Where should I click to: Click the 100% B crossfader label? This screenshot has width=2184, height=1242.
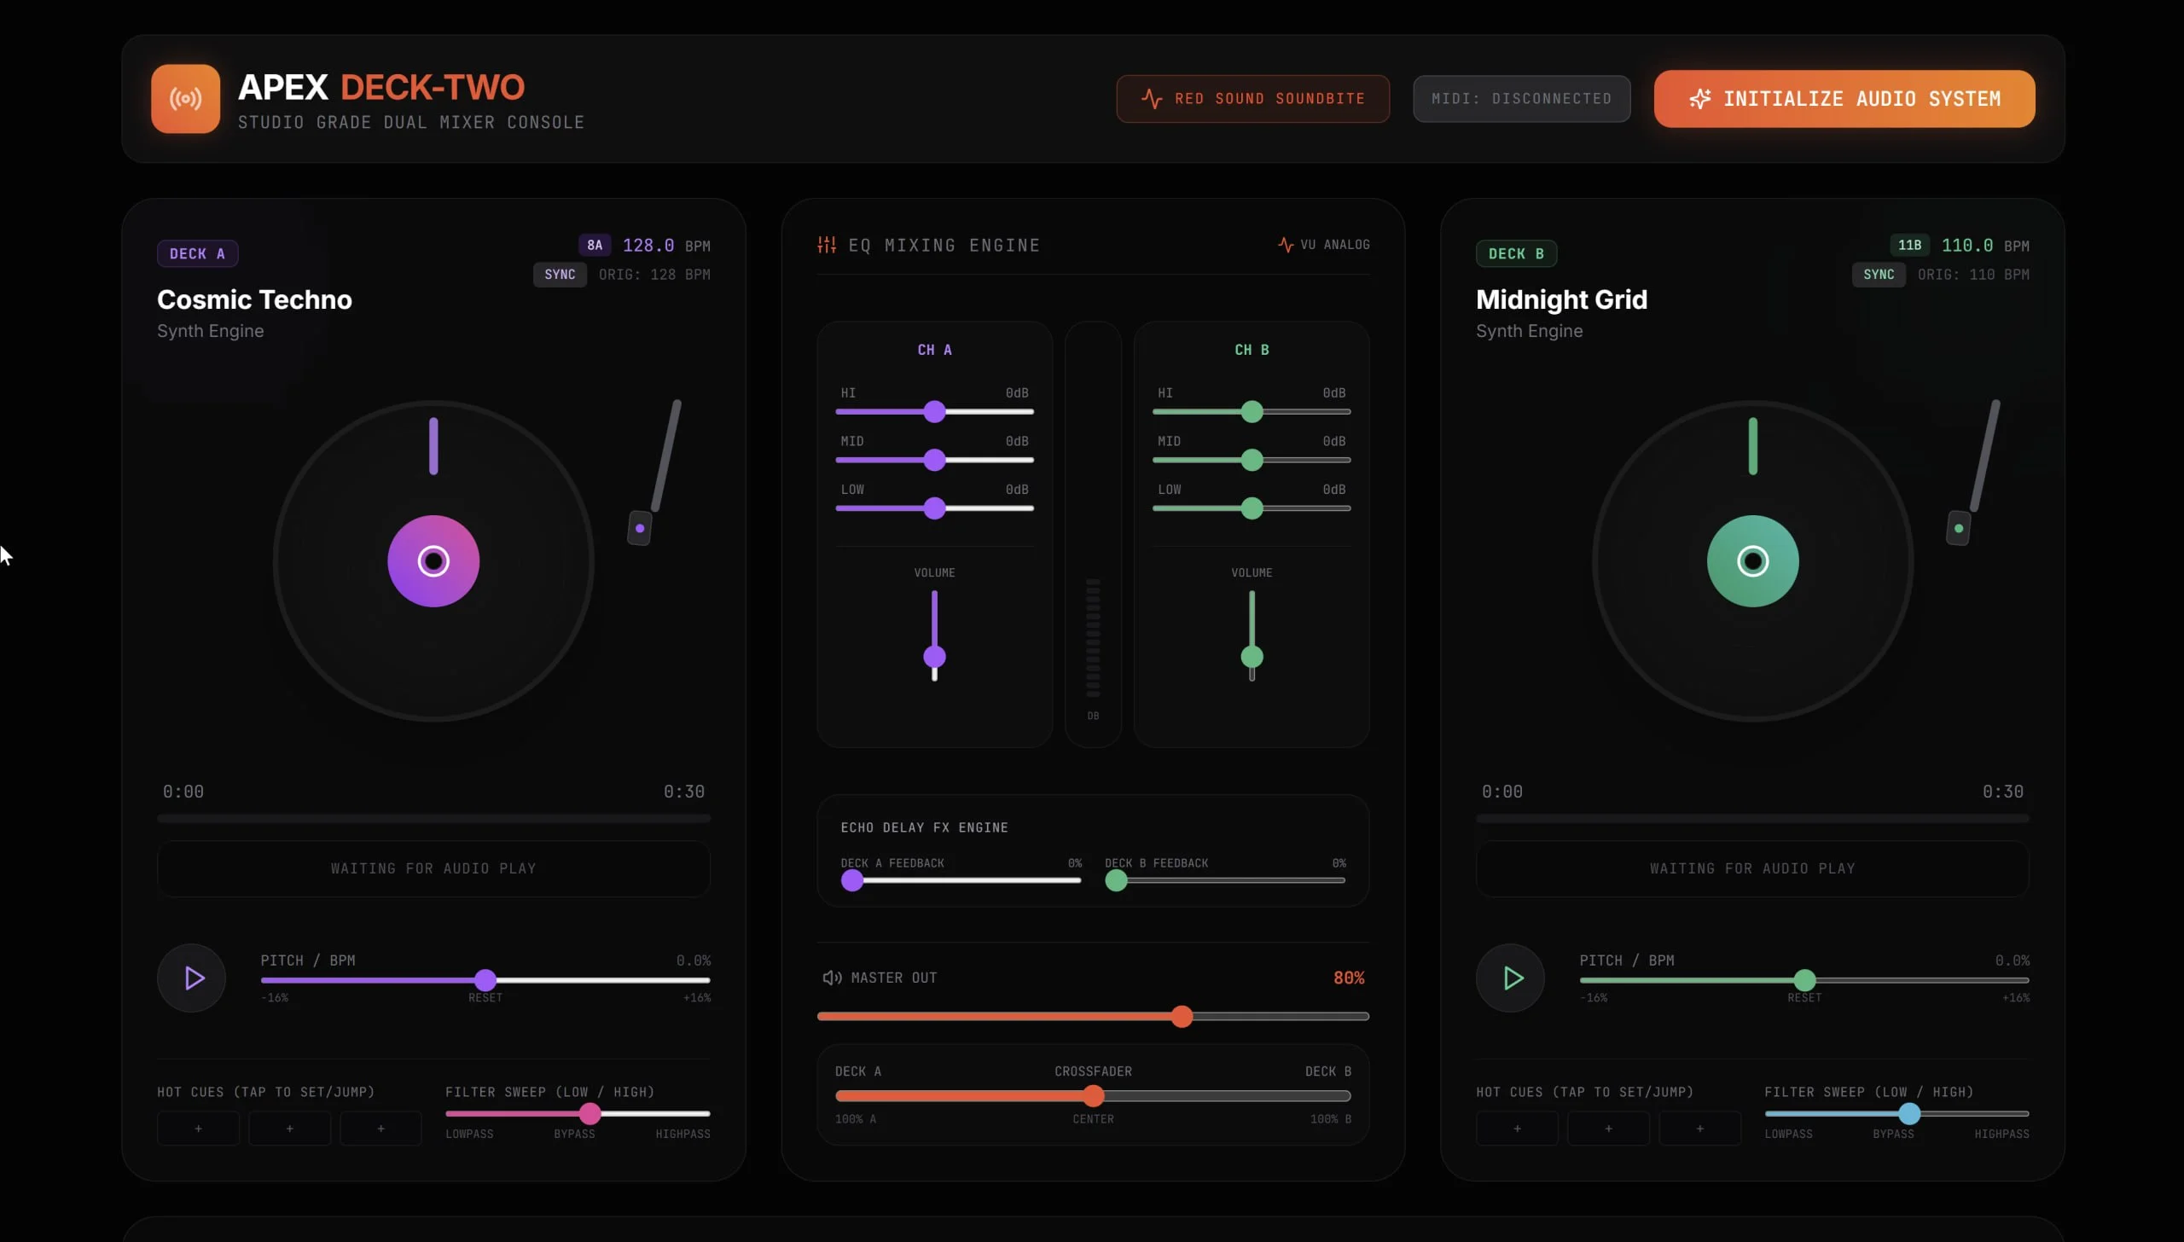(x=1330, y=1119)
